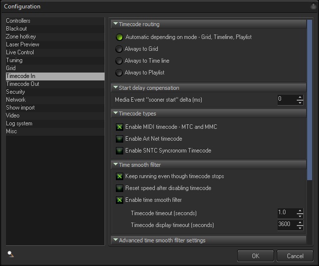This screenshot has height=266, width=319.
Task: Open the Laser Preview settings page
Action: (x=23, y=44)
